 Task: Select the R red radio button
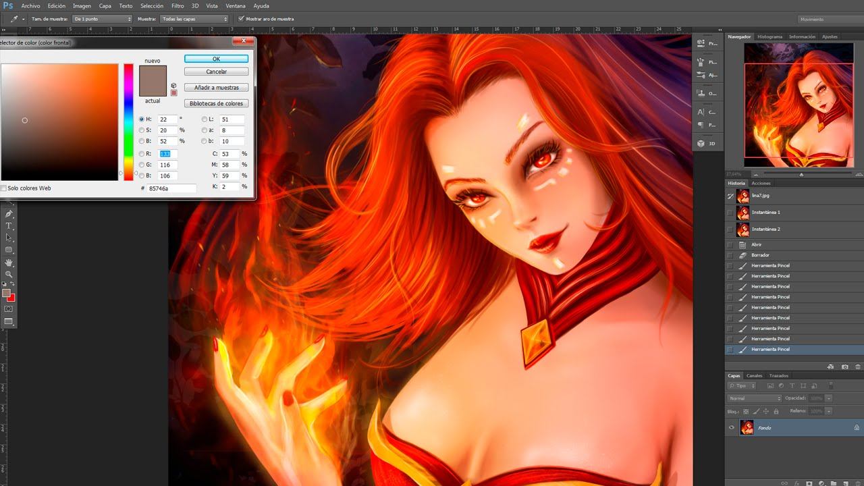pyautogui.click(x=142, y=153)
